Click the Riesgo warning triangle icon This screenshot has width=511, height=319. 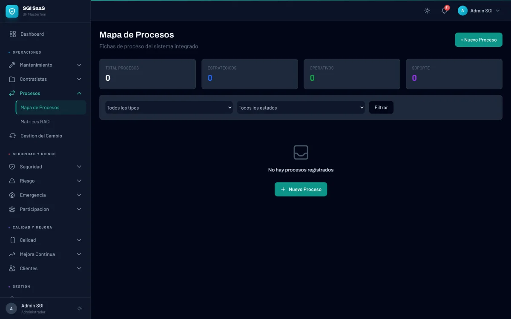(12, 180)
